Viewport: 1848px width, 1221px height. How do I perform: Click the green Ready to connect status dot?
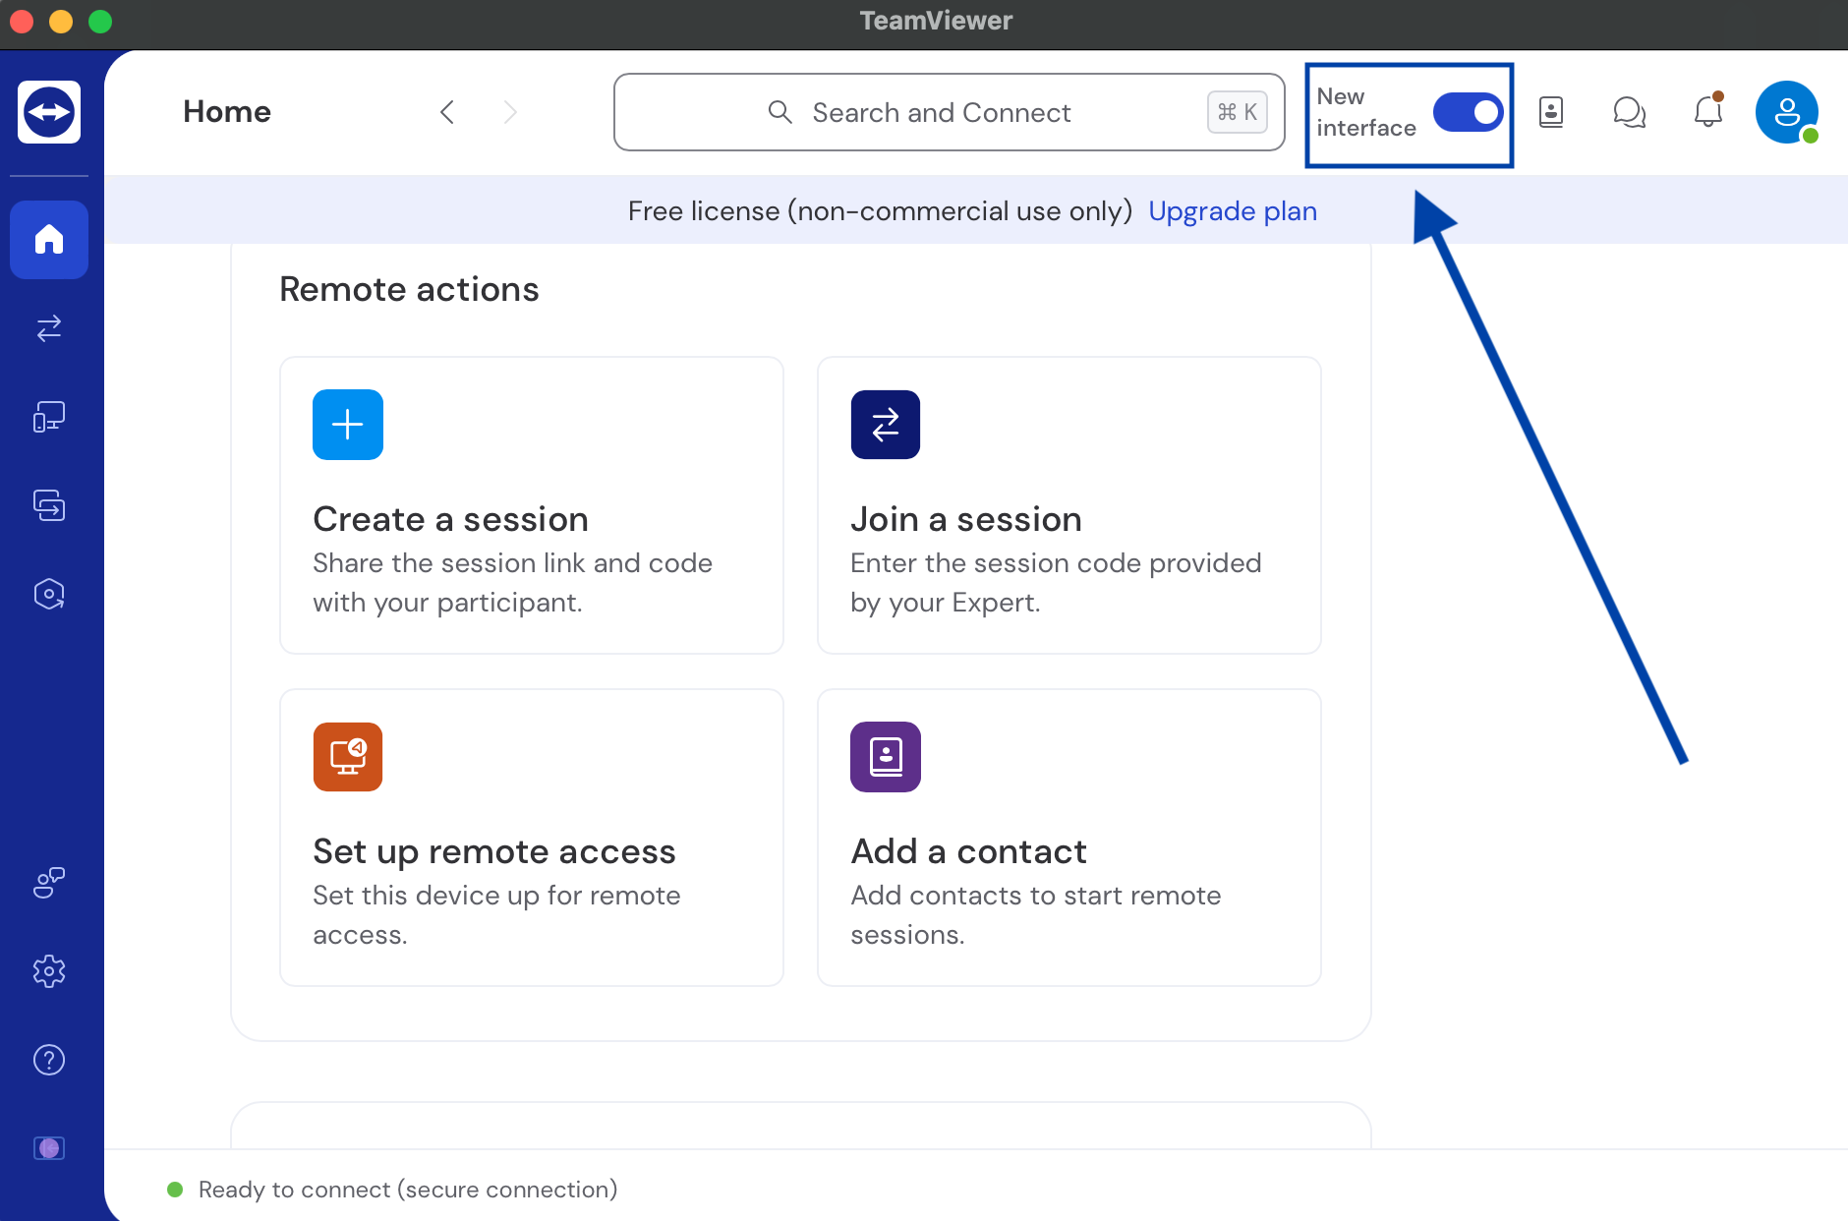pyautogui.click(x=175, y=1190)
